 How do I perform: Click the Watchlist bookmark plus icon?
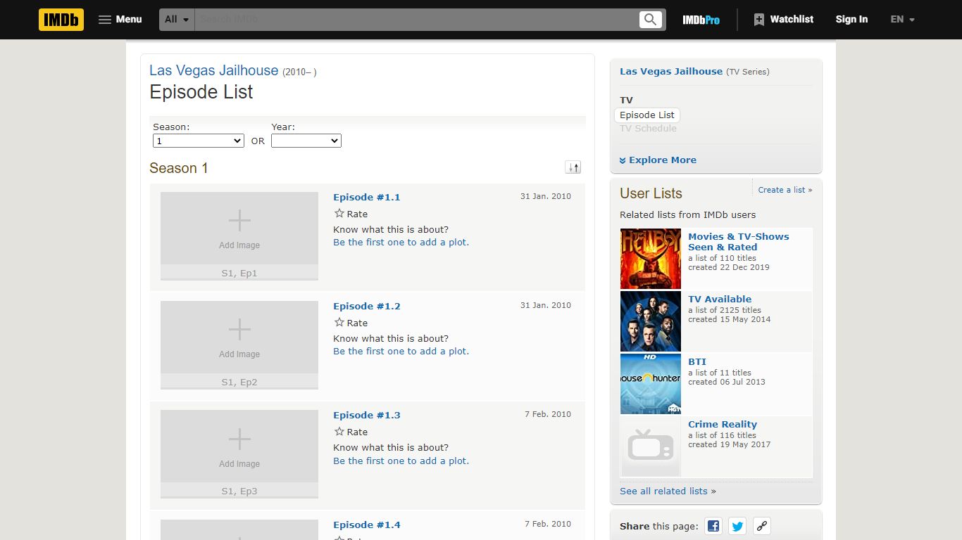[x=758, y=20]
